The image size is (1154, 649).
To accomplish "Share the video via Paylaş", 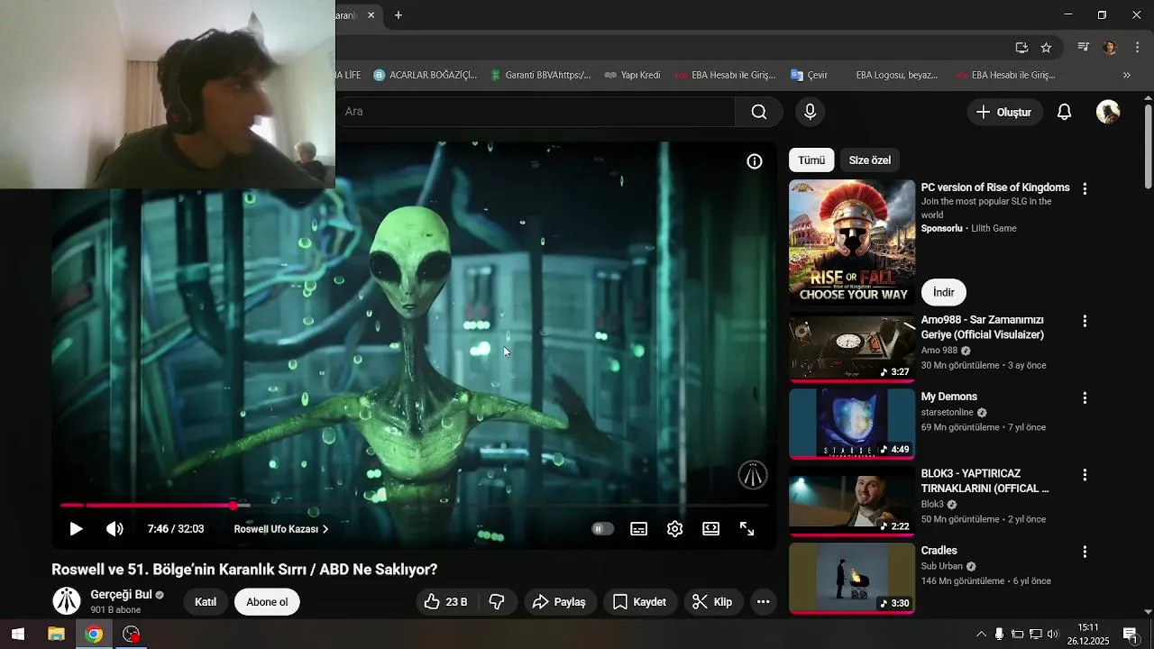I will pos(559,602).
